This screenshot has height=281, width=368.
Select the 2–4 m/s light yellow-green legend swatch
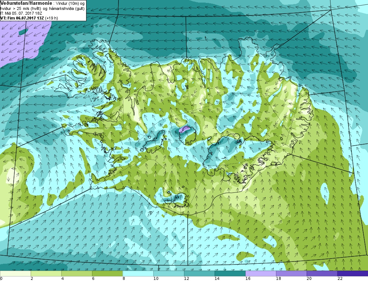tap(46, 274)
